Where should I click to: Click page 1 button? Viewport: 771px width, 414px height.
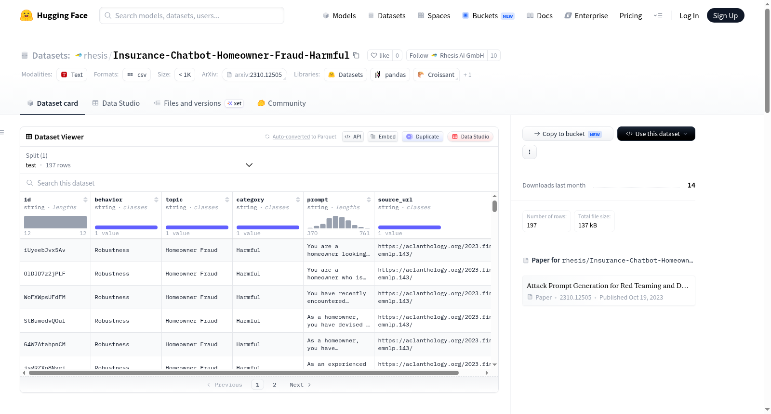257,385
